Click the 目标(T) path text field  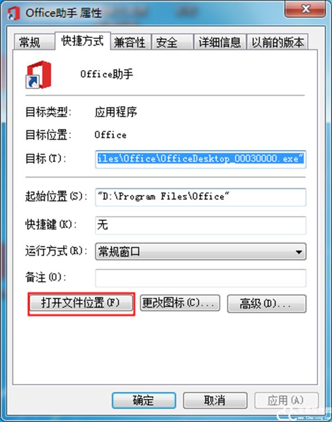pyautogui.click(x=200, y=159)
